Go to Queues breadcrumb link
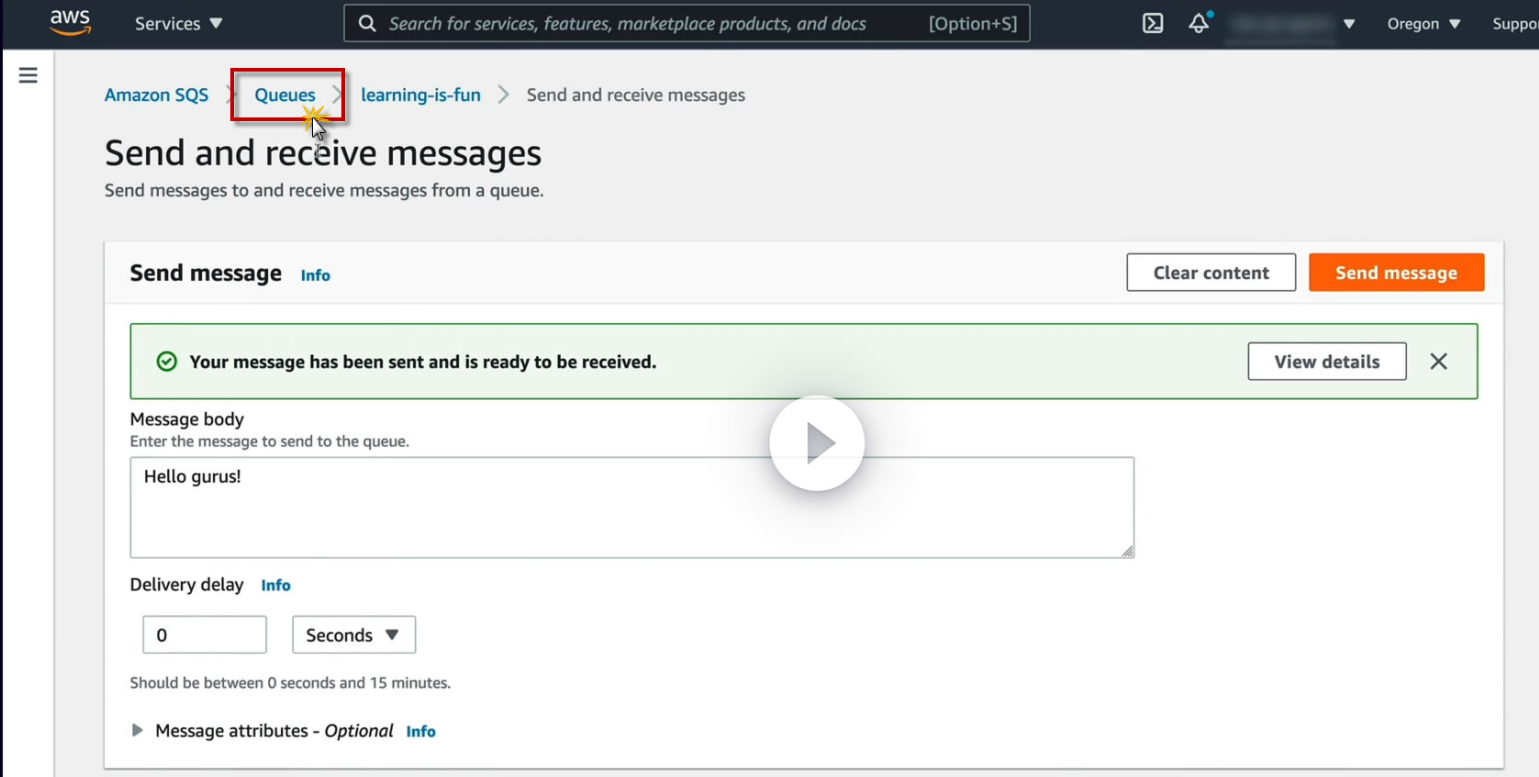The height and width of the screenshot is (777, 1539). pos(284,95)
